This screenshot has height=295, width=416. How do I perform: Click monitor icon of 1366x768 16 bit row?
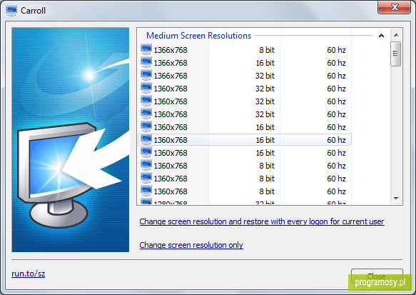146,62
